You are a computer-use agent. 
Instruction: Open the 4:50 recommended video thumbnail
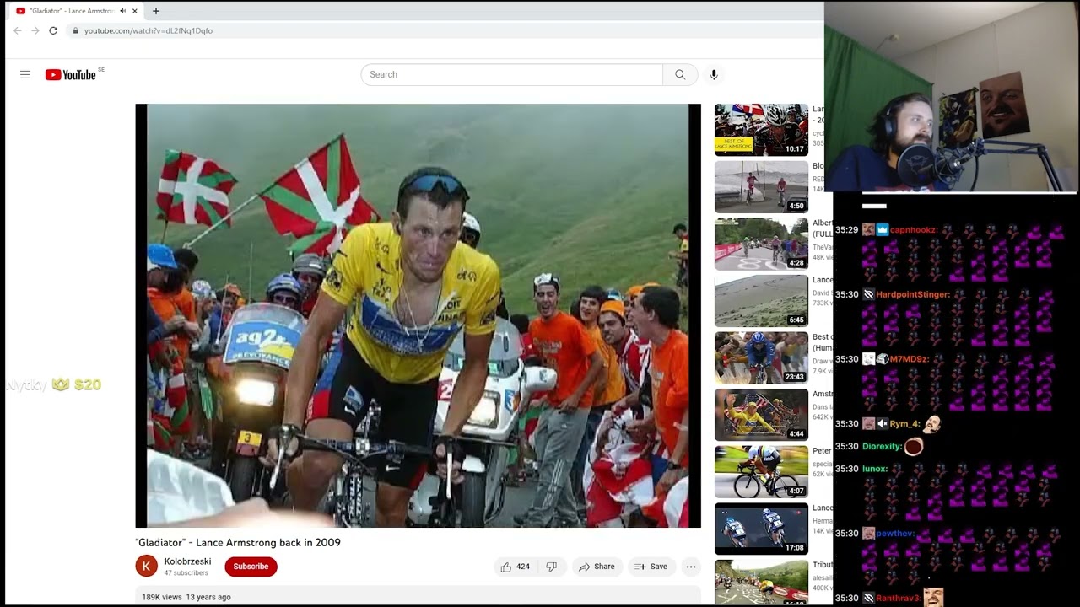coord(761,186)
